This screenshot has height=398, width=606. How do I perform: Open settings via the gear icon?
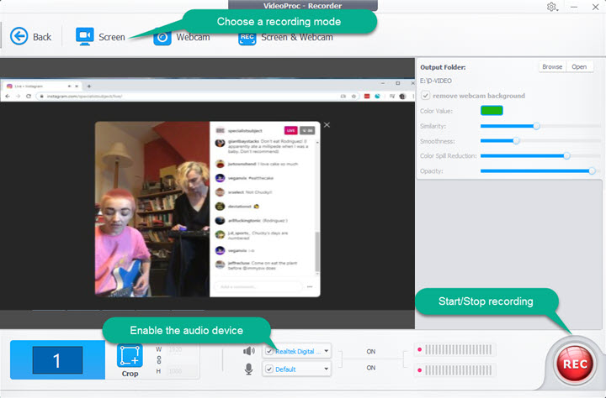tap(551, 7)
